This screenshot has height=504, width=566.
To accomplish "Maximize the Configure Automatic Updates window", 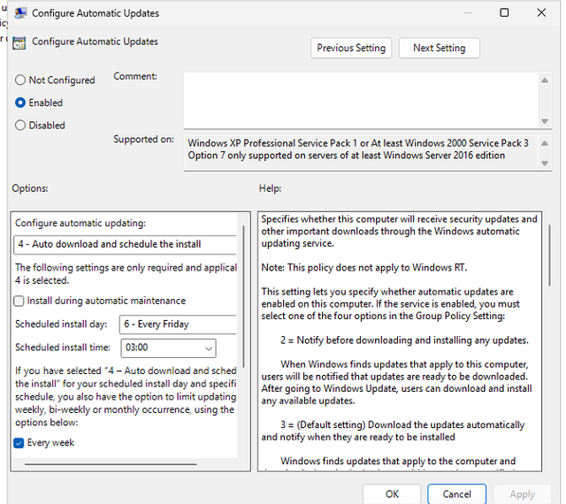I will pyautogui.click(x=504, y=12).
